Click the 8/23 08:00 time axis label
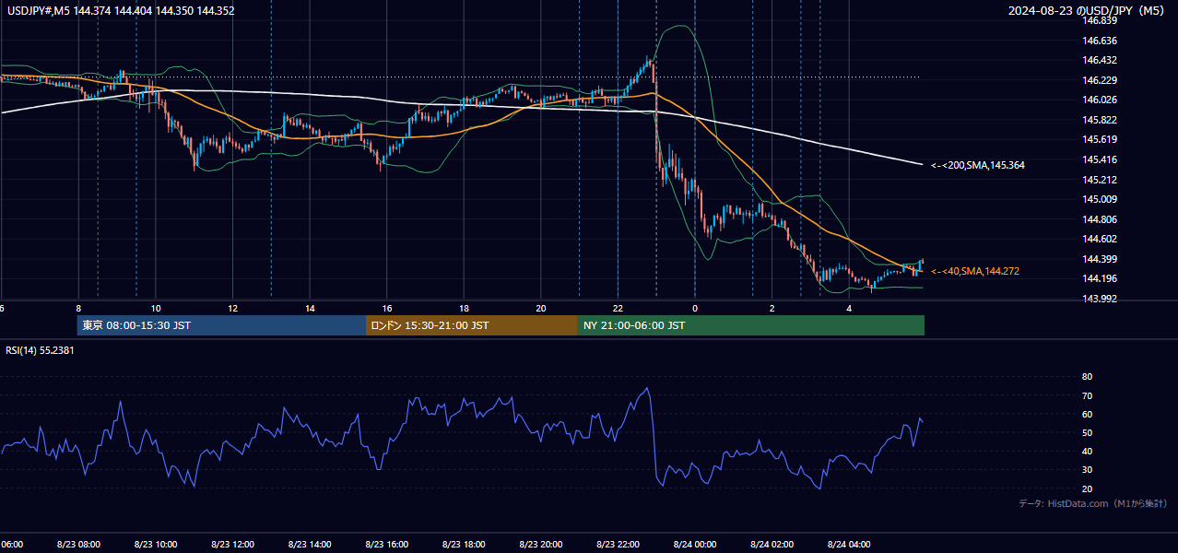Screen dimensions: 1178x553 (77, 544)
